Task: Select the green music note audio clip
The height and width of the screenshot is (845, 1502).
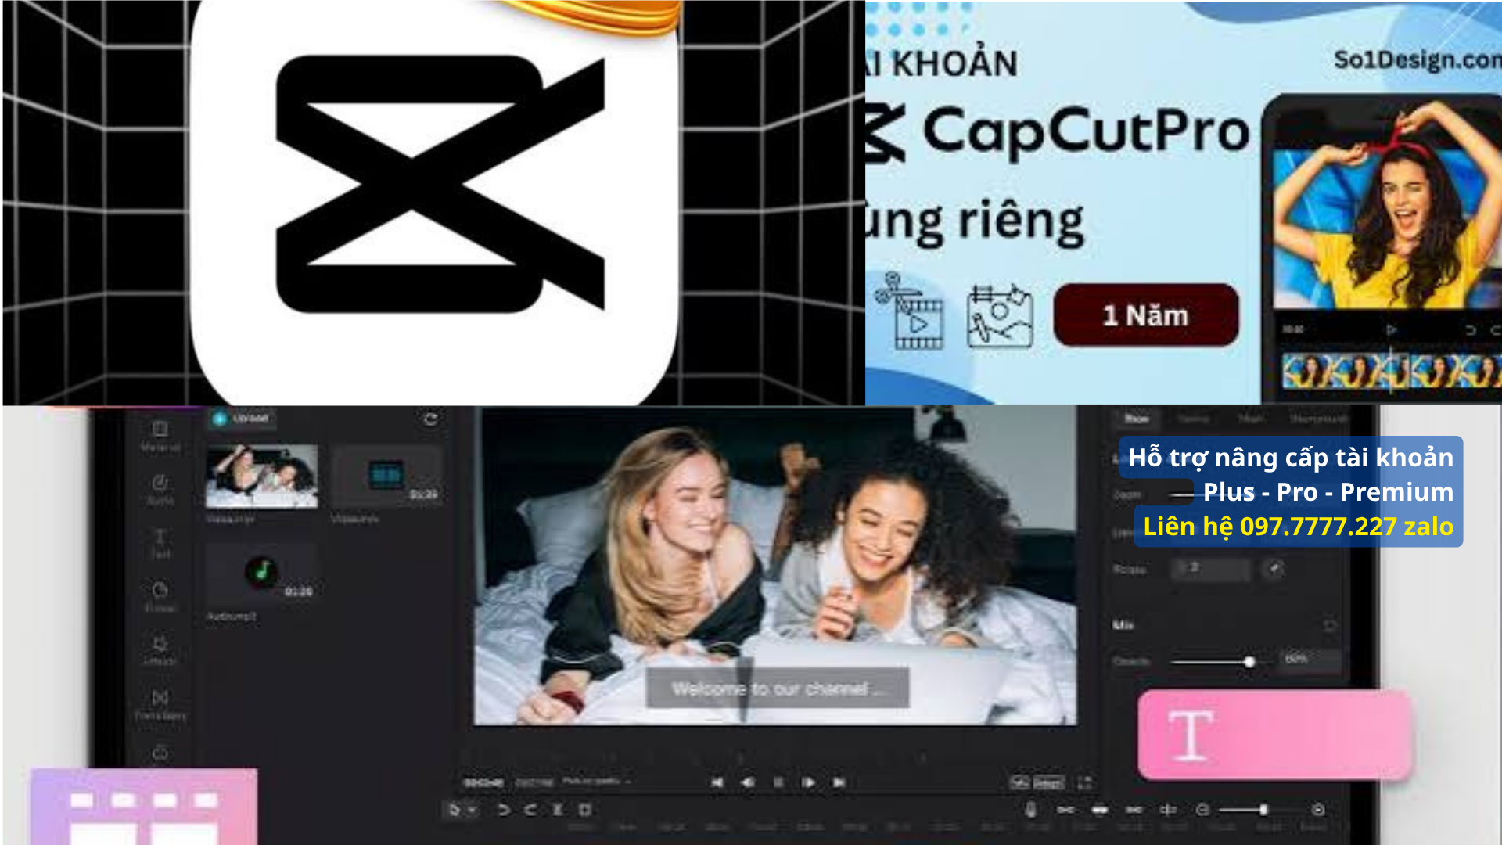Action: (x=261, y=574)
